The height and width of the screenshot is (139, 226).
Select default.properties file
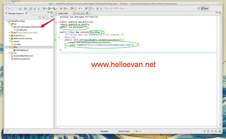22,59
